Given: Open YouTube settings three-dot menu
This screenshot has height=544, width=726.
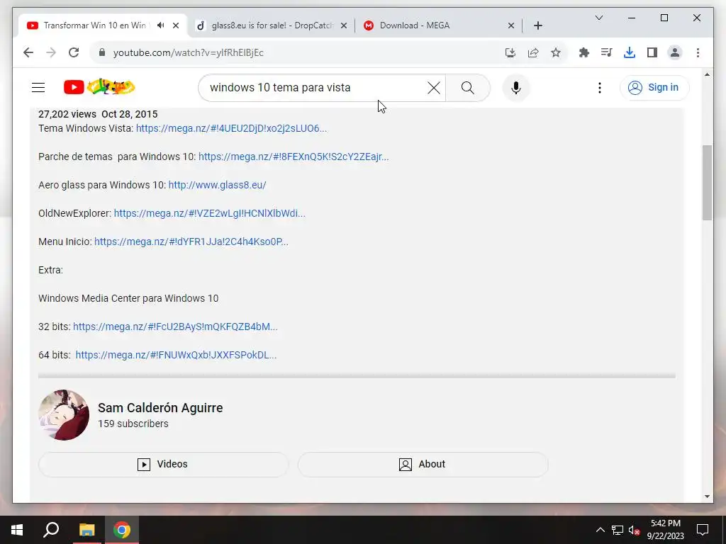Looking at the screenshot, I should [600, 87].
